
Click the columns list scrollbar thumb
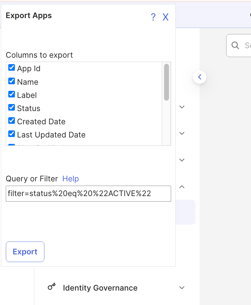pyautogui.click(x=167, y=82)
